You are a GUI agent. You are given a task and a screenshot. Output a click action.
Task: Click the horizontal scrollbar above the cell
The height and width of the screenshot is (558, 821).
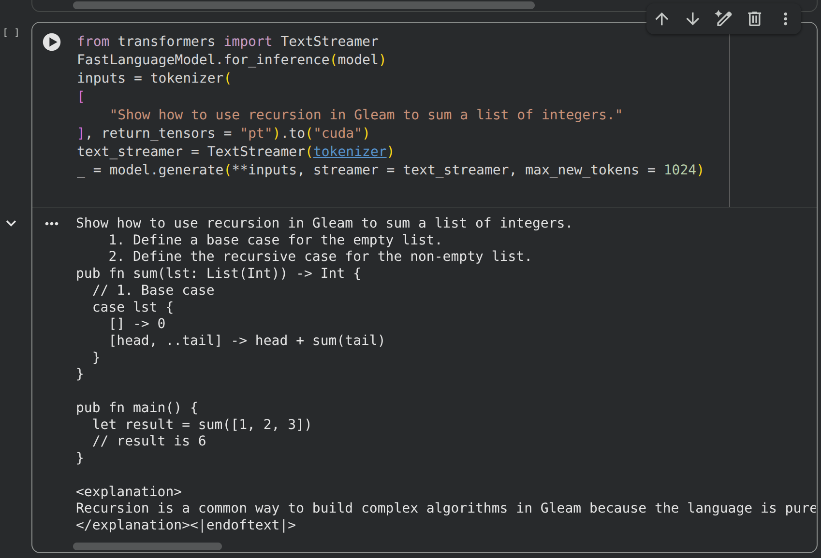[x=304, y=5]
